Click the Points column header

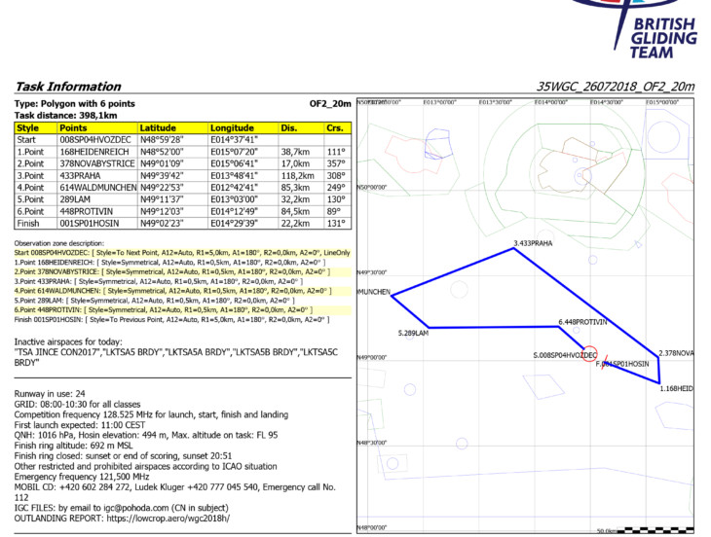point(73,127)
